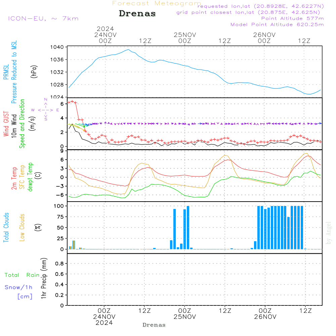Click the 25NOV label on bottom time axis
336x336 pixels.
coord(184,317)
